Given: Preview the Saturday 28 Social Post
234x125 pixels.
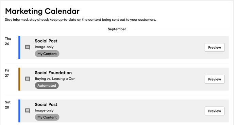Looking at the screenshot, I should [x=215, y=111].
